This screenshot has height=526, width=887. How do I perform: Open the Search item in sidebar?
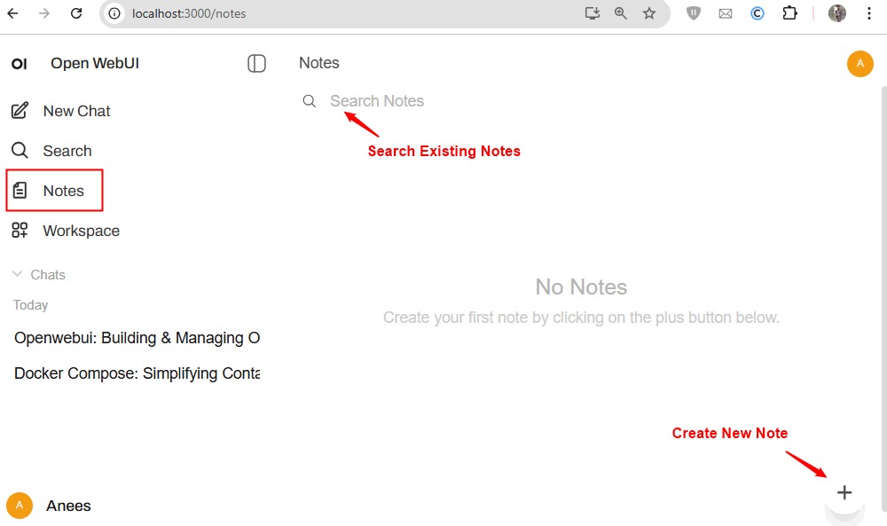pos(67,151)
